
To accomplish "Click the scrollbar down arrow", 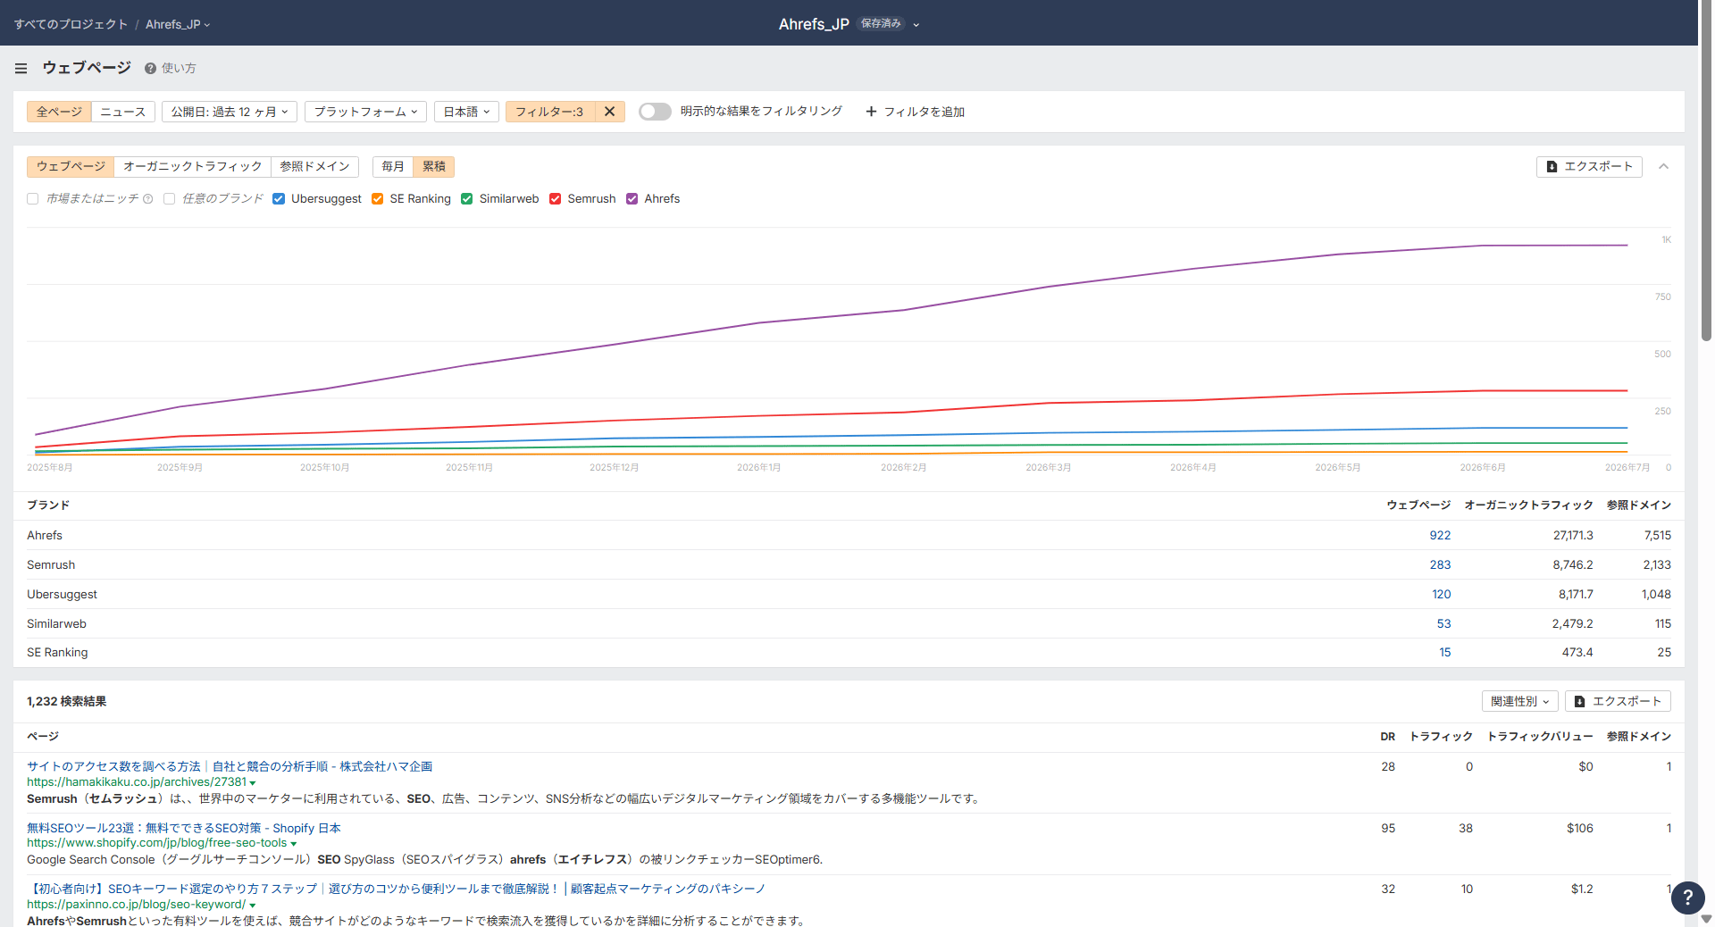I will pos(1706,919).
